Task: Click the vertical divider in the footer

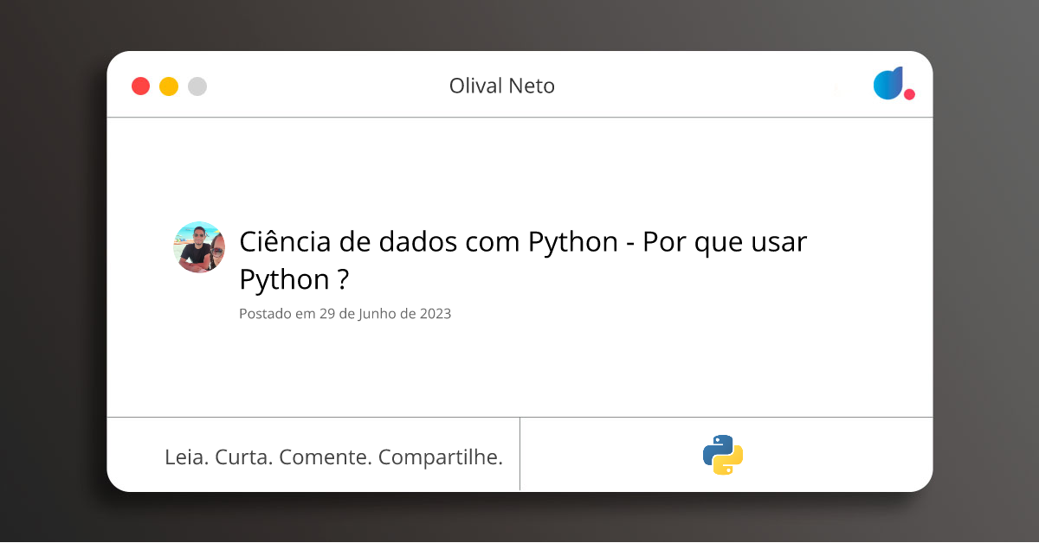Action: pos(519,454)
